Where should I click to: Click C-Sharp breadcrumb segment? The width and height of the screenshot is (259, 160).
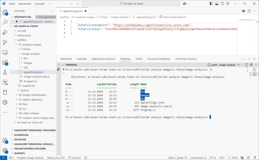(x=103, y=17)
